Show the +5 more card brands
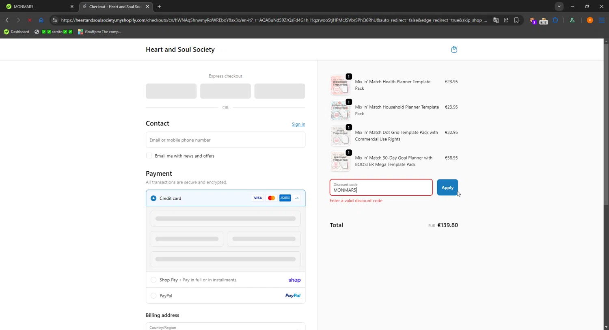 point(297,198)
